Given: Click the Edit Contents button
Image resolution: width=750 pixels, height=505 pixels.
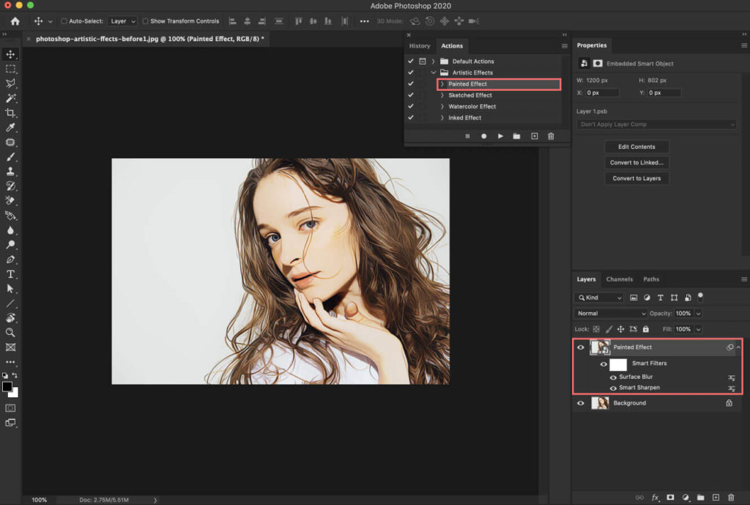Looking at the screenshot, I should [x=636, y=147].
